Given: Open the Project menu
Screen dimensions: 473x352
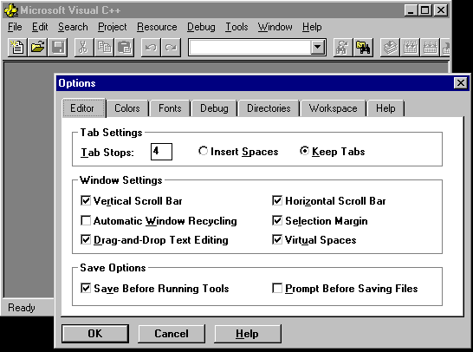Looking at the screenshot, I should click(x=113, y=27).
